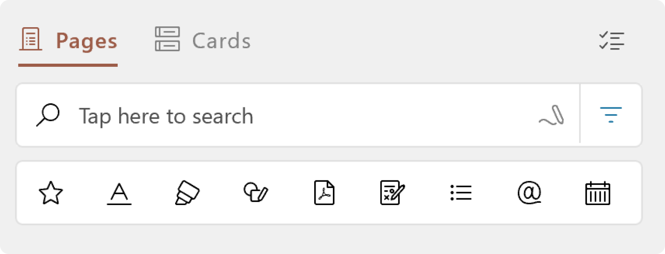This screenshot has width=665, height=254.
Task: Filter by shapes and ink drawings
Action: 255,193
